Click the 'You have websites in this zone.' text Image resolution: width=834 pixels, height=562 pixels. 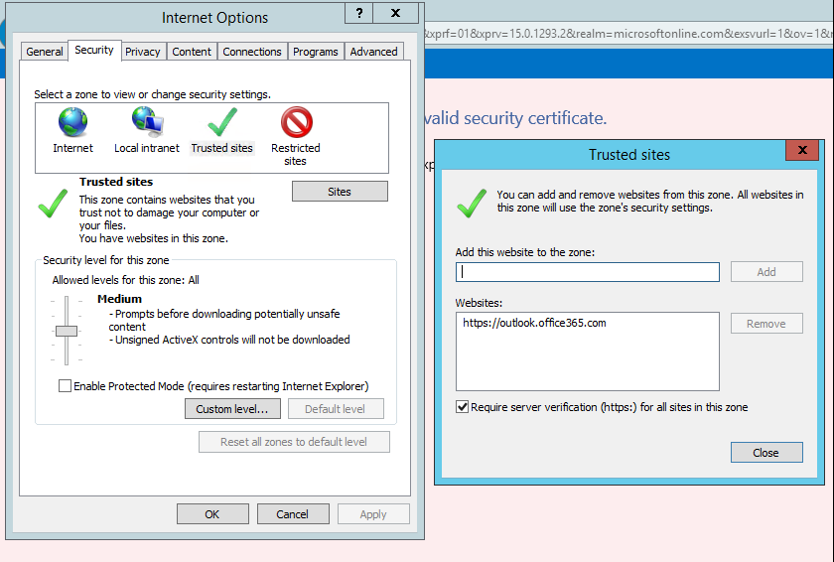[x=154, y=238]
